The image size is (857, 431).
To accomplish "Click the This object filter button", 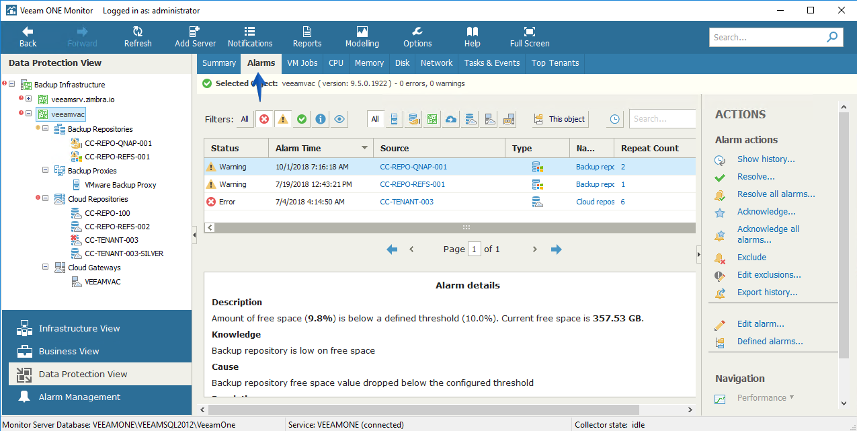I will 560,119.
